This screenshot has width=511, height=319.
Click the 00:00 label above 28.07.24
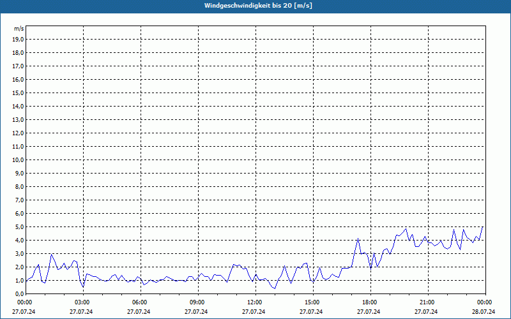pos(485,302)
